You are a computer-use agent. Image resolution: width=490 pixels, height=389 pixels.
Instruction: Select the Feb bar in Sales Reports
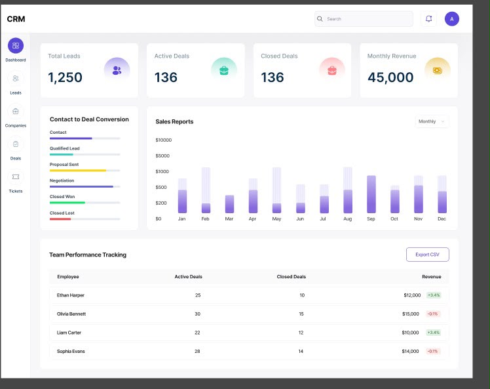click(206, 190)
